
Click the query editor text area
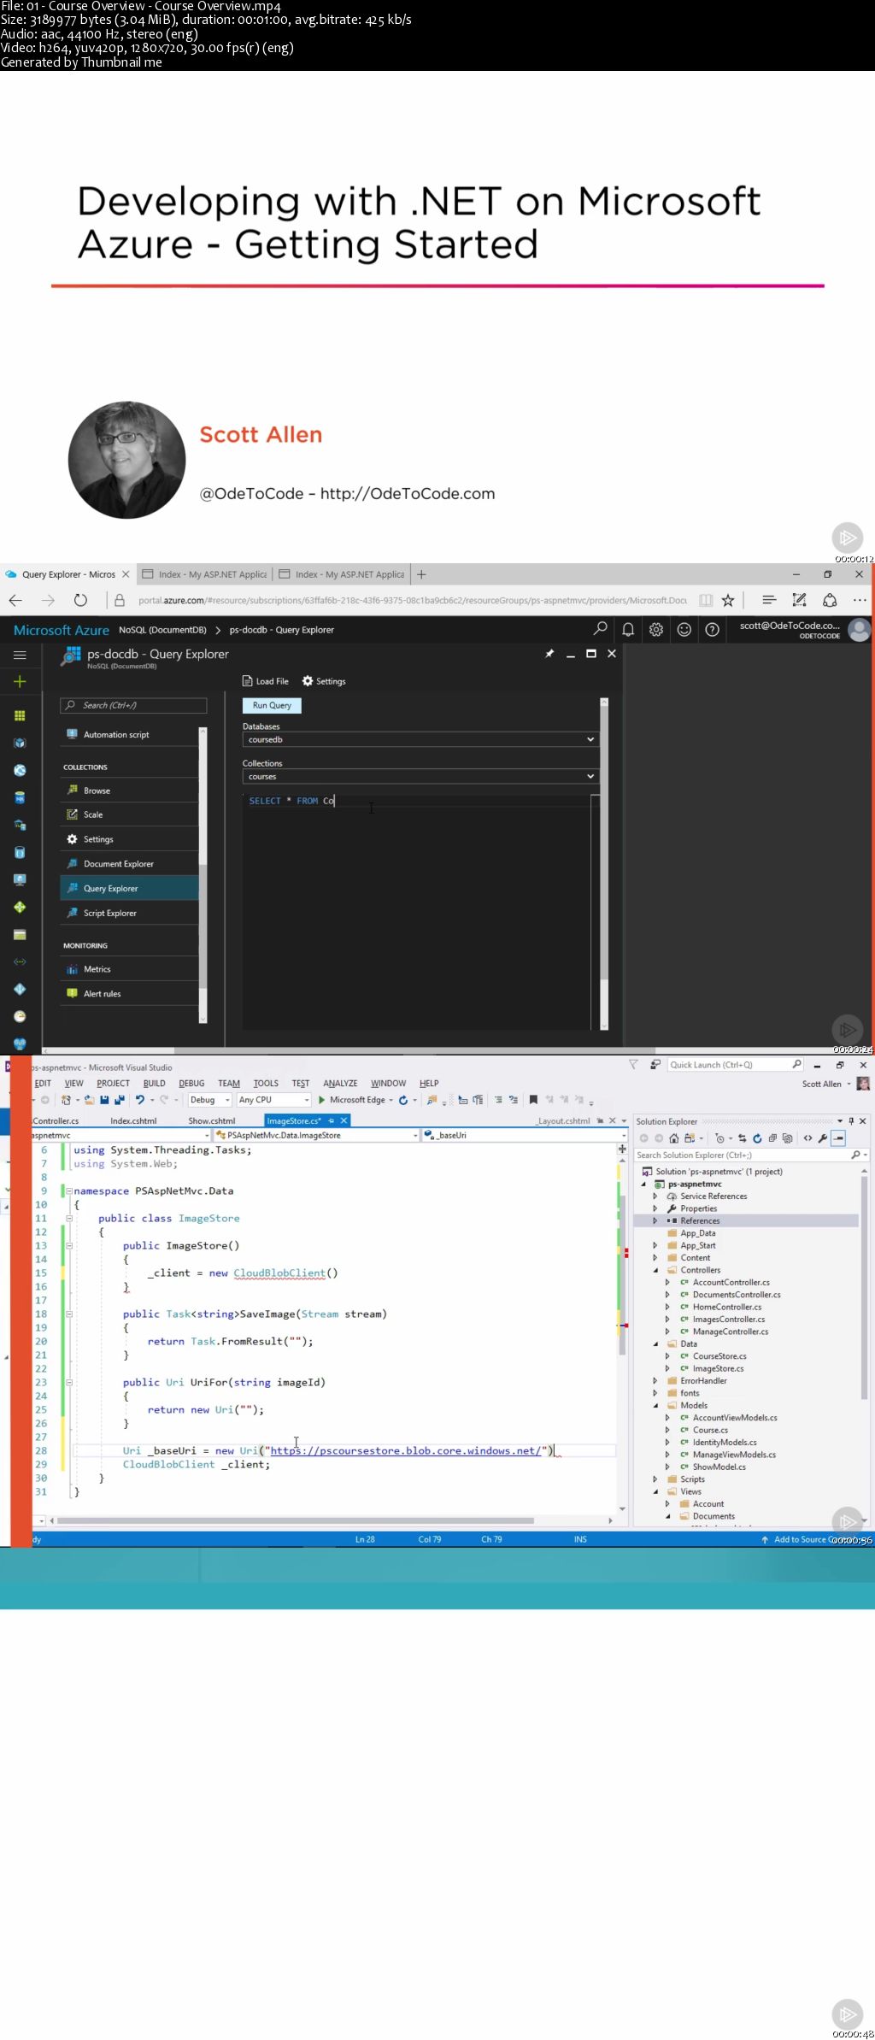pos(416,910)
